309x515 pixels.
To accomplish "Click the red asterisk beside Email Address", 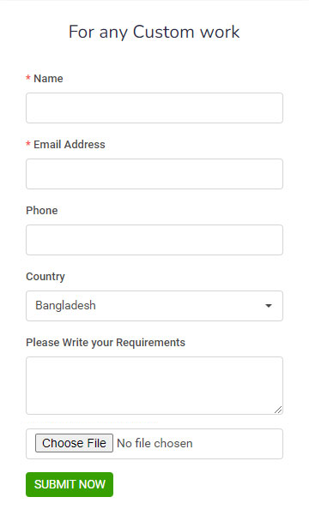I will pos(28,144).
